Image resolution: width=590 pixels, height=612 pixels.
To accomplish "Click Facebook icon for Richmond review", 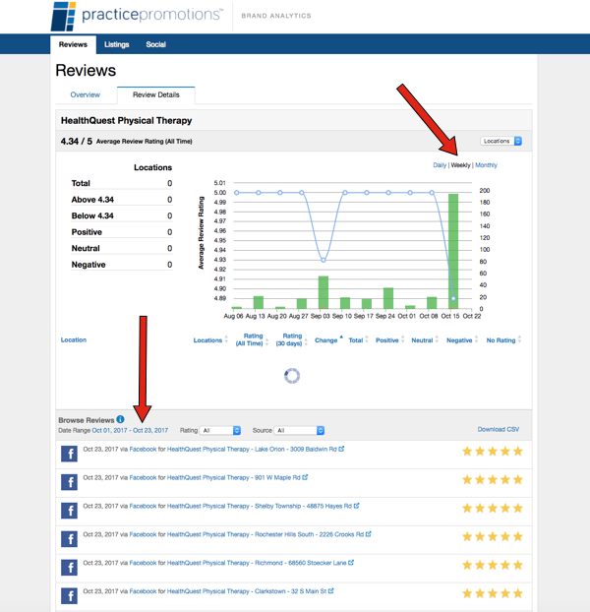I will pos(69,568).
